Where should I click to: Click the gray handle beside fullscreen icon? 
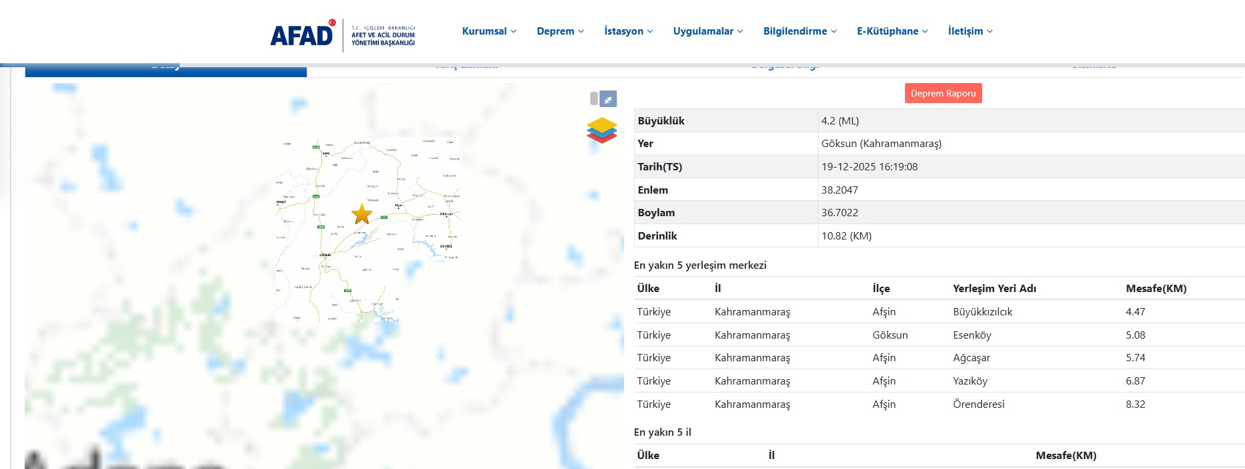(594, 99)
